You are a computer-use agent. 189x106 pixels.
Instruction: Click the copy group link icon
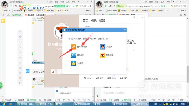(74, 47)
